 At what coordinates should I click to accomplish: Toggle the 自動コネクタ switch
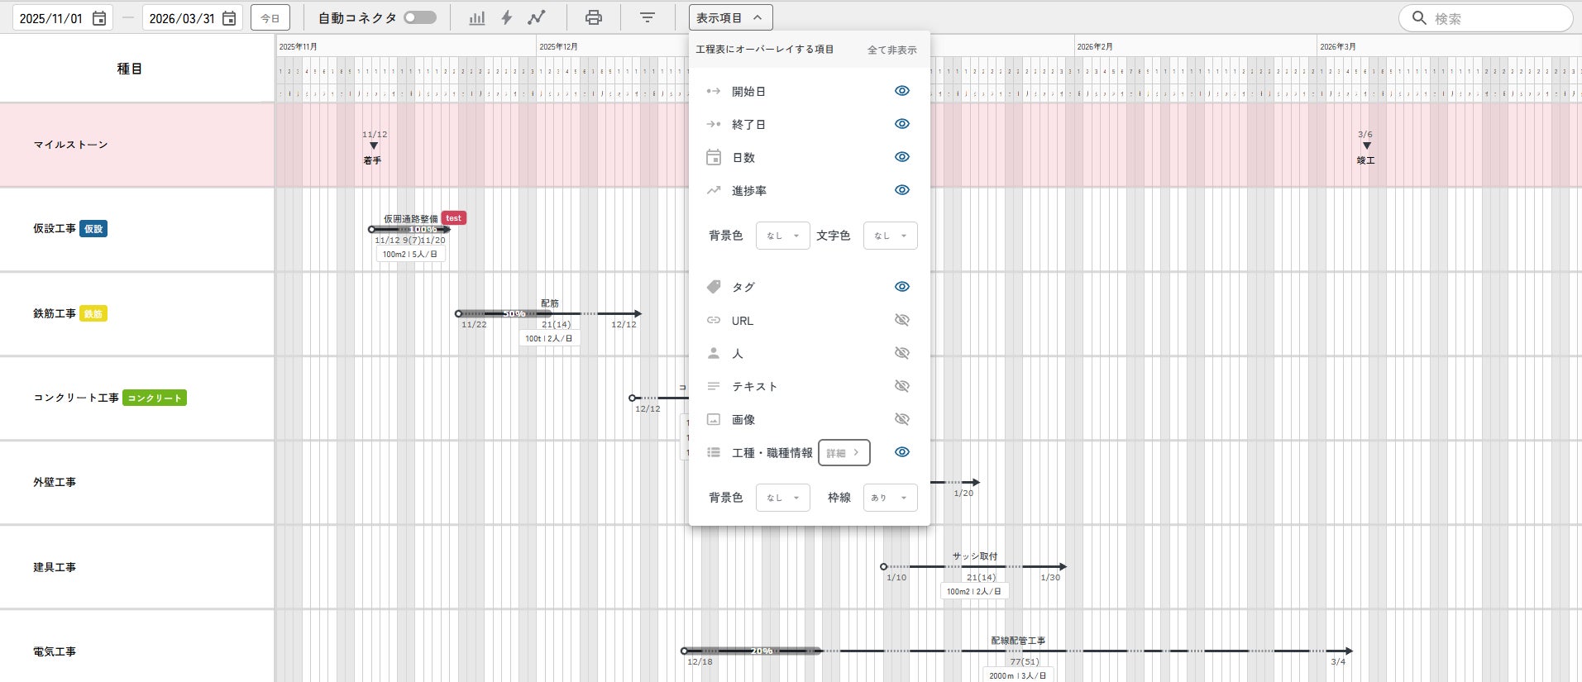coord(420,17)
